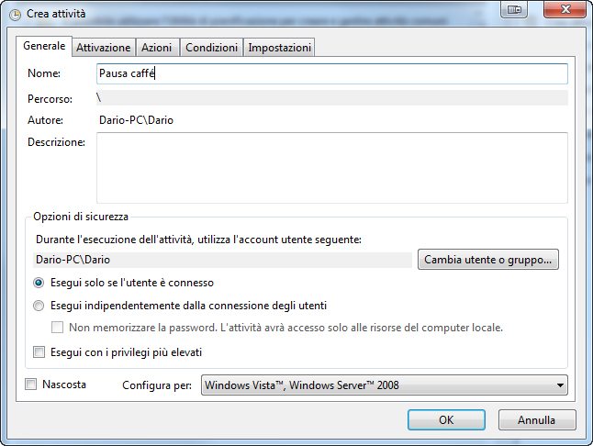593x446 pixels.
Task: Click the title bar button beside the close button
Action: (515, 9)
